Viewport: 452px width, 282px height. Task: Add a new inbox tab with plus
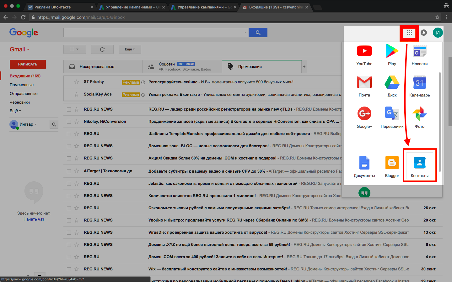click(x=304, y=66)
